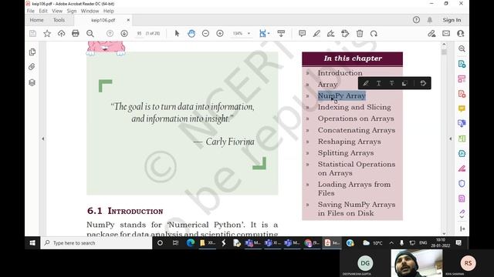This screenshot has width=494, height=277.
Task: Open the search tool in right pane
Action: tap(462, 48)
